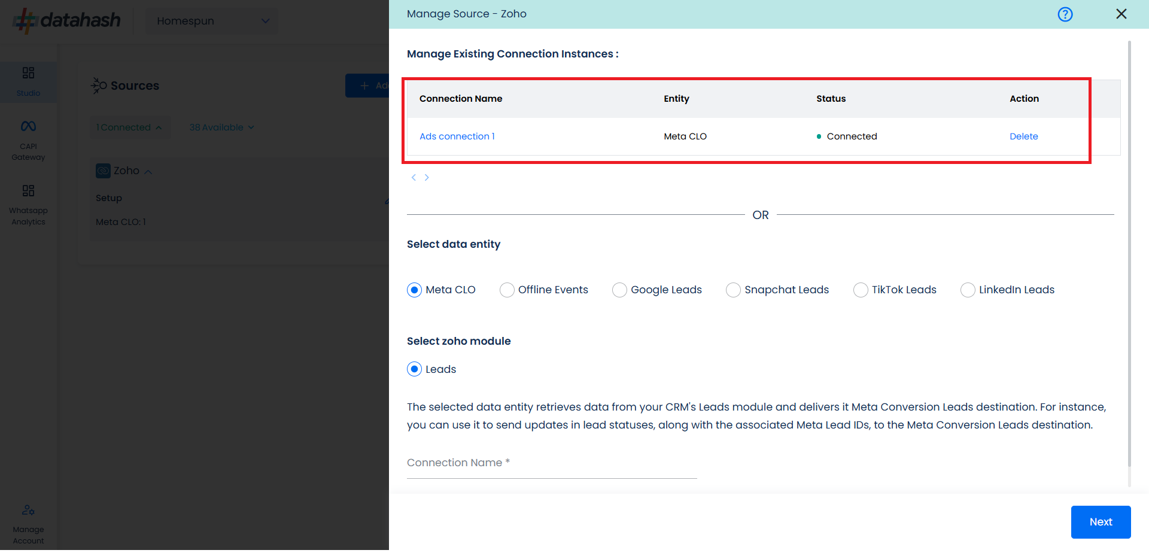Click the datahash logo
This screenshot has width=1149, height=553.
click(x=67, y=20)
